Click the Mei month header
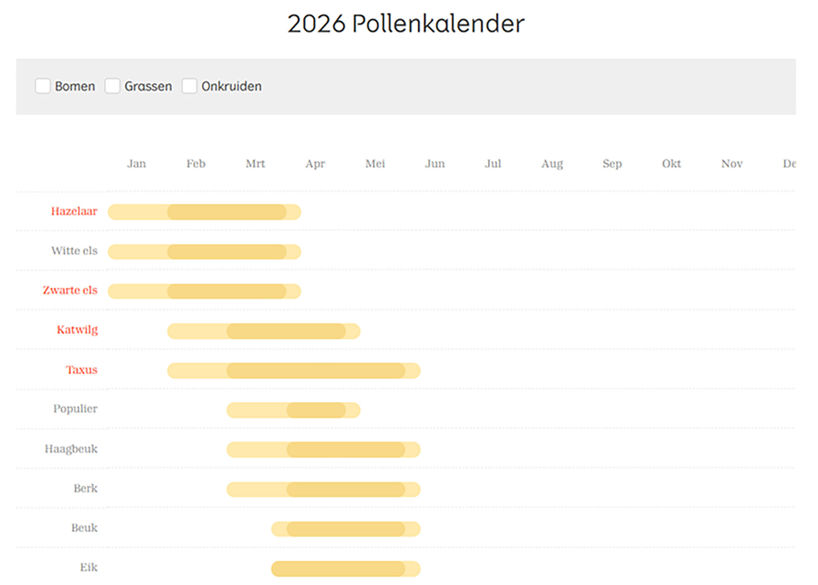Image resolution: width=818 pixels, height=585 pixels. pyautogui.click(x=375, y=164)
